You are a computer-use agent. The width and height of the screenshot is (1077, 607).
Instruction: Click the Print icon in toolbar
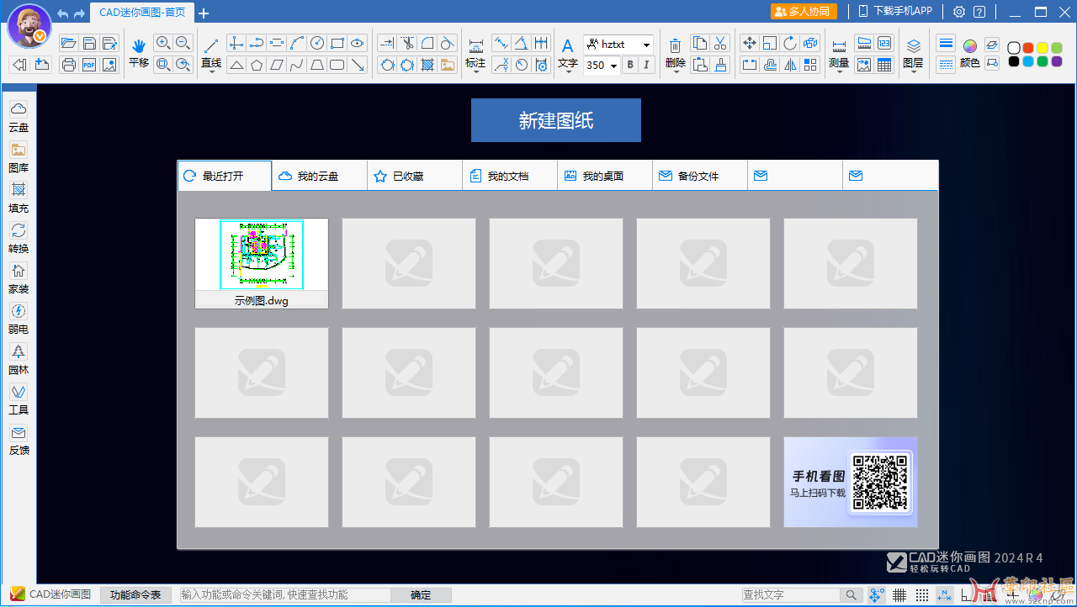point(69,65)
